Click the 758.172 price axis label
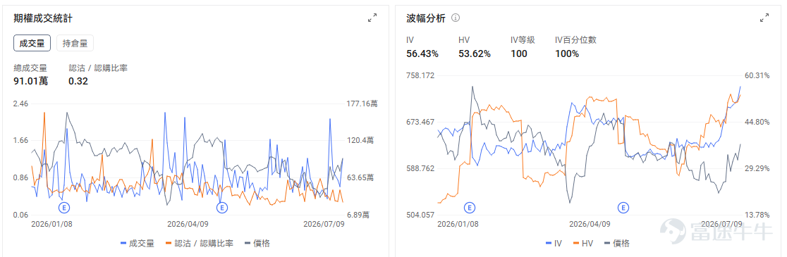The image size is (787, 257). tap(420, 75)
